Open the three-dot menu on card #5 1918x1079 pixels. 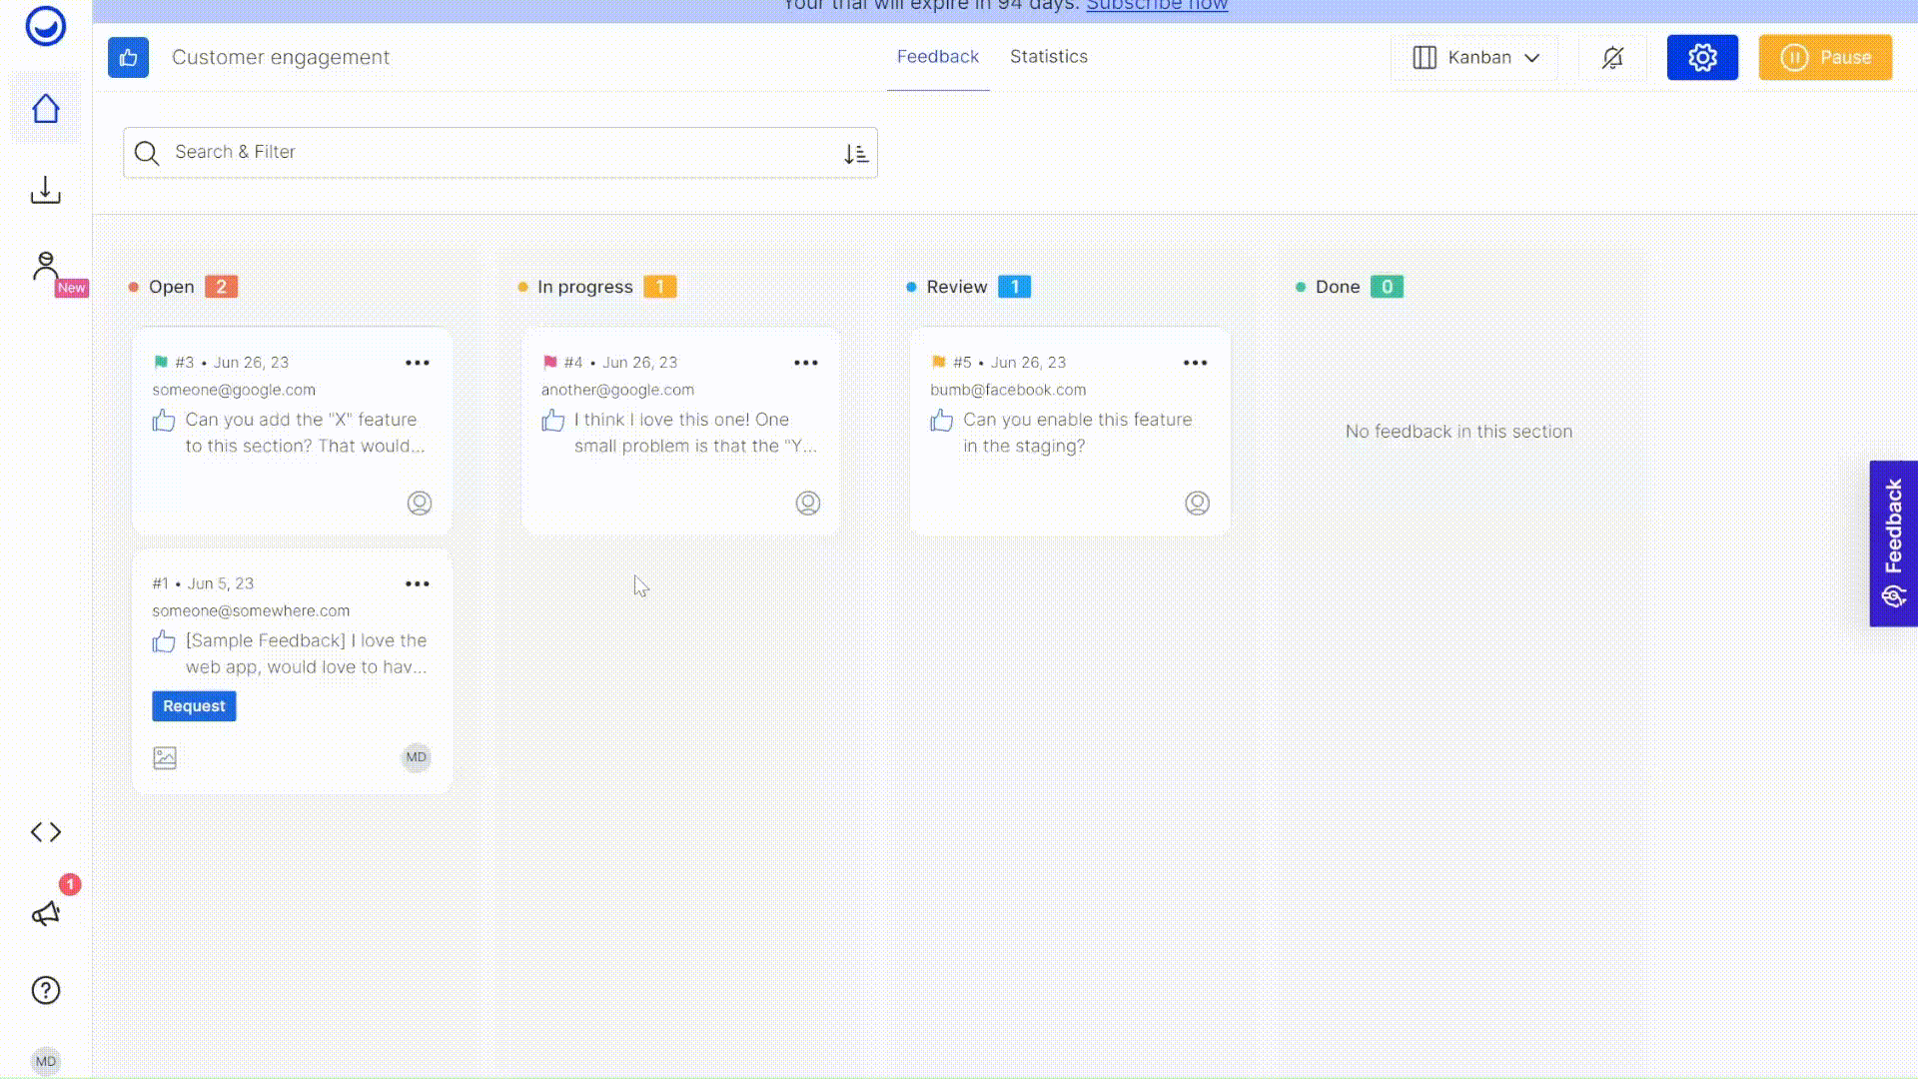click(x=1195, y=363)
